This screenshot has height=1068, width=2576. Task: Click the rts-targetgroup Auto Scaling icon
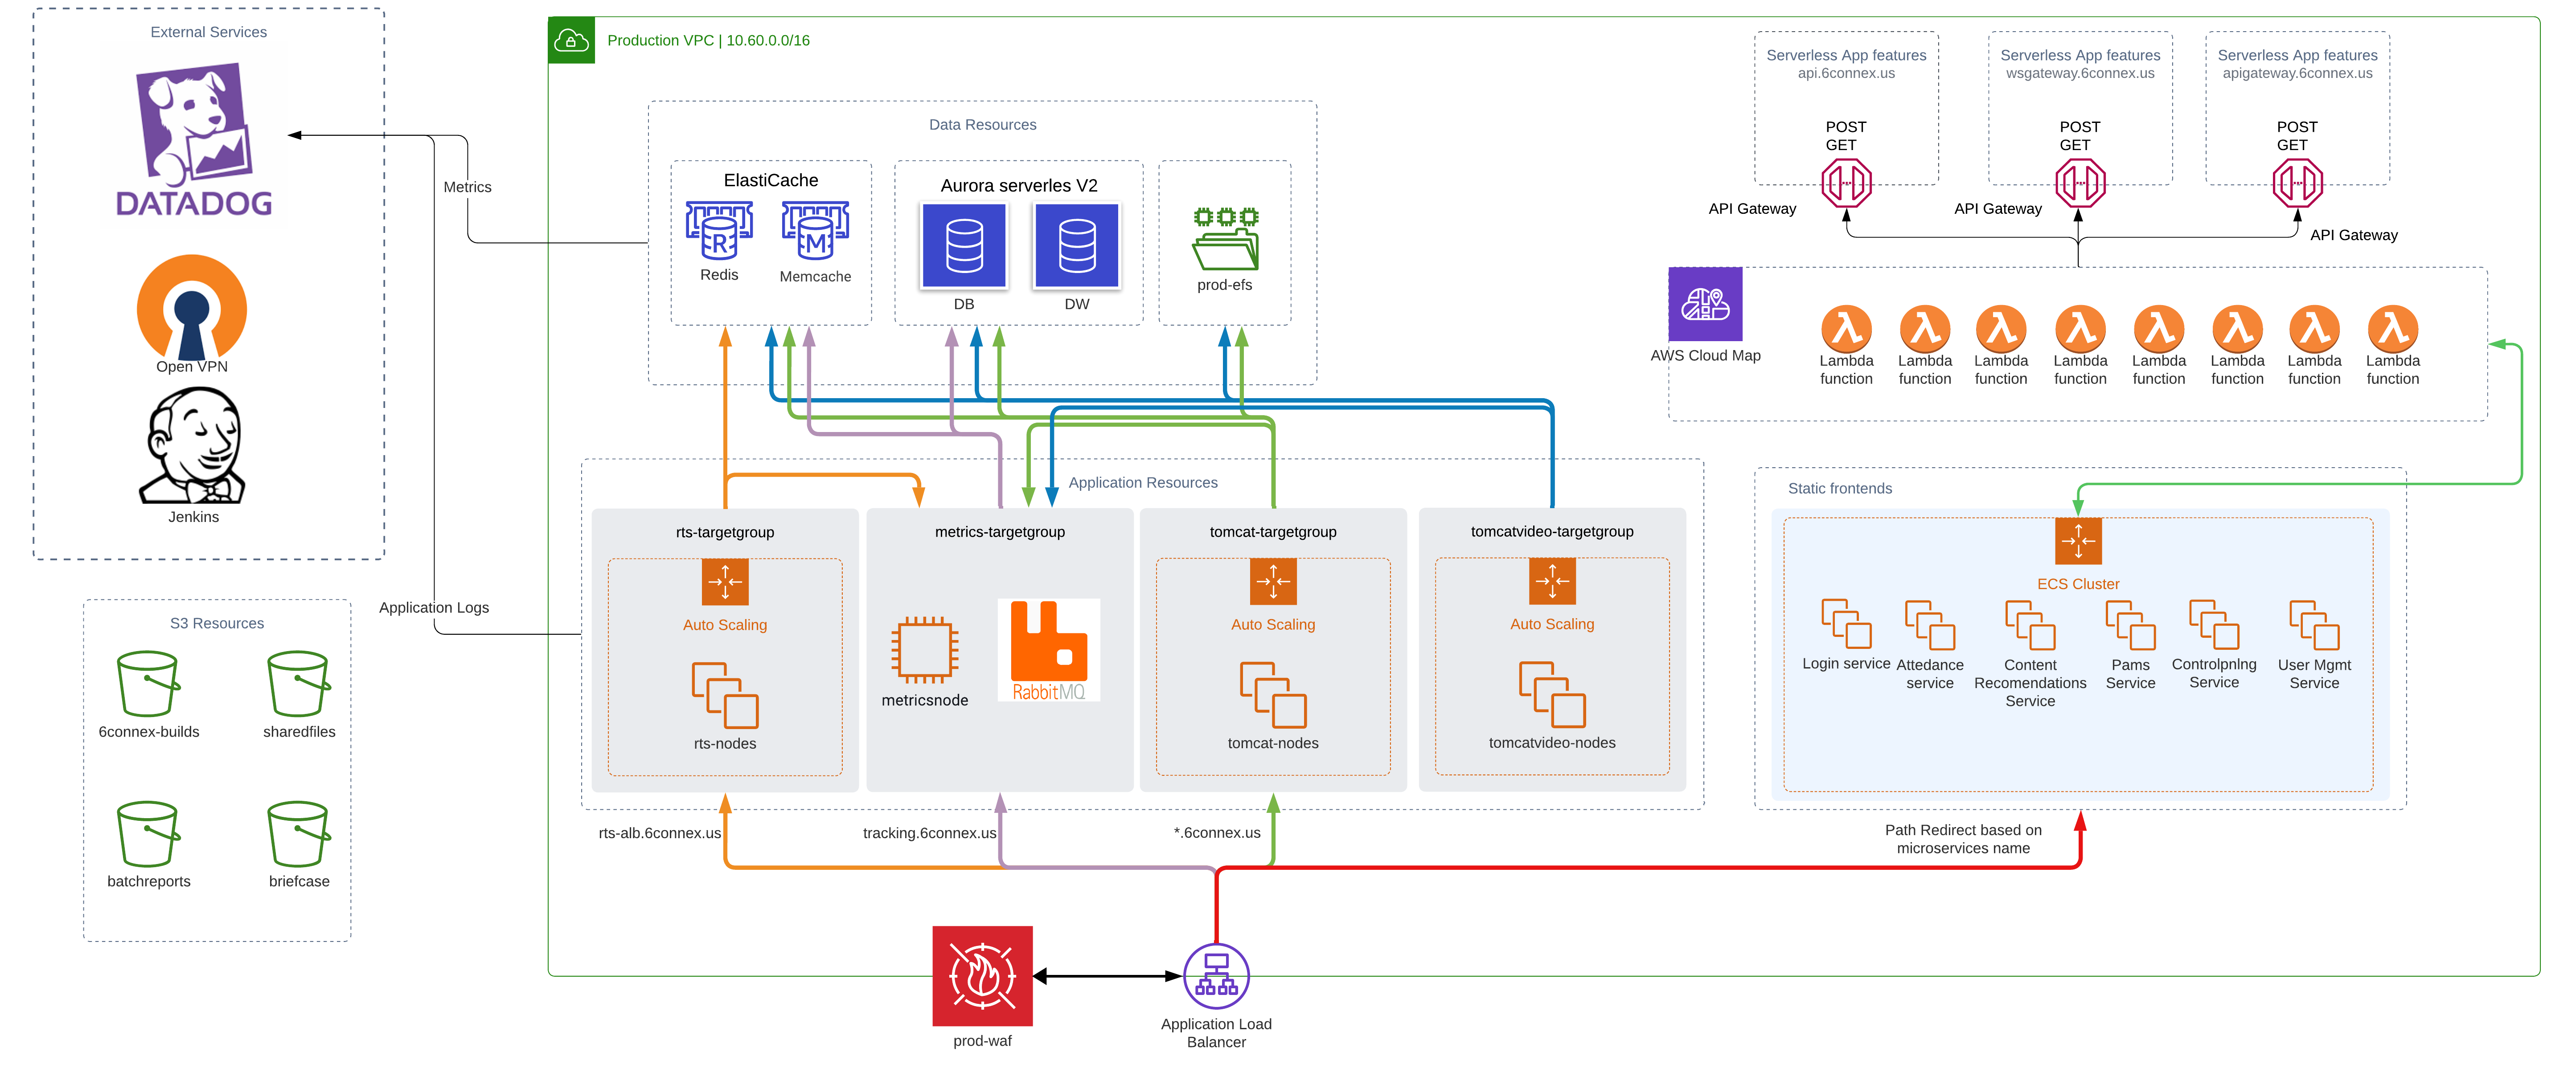(725, 582)
